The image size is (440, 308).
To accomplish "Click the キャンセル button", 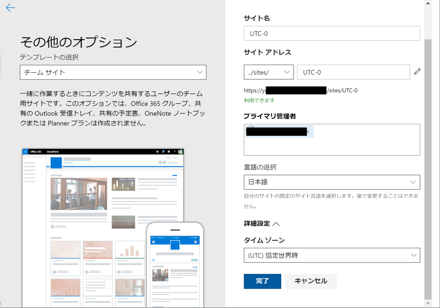I will coord(311,281).
